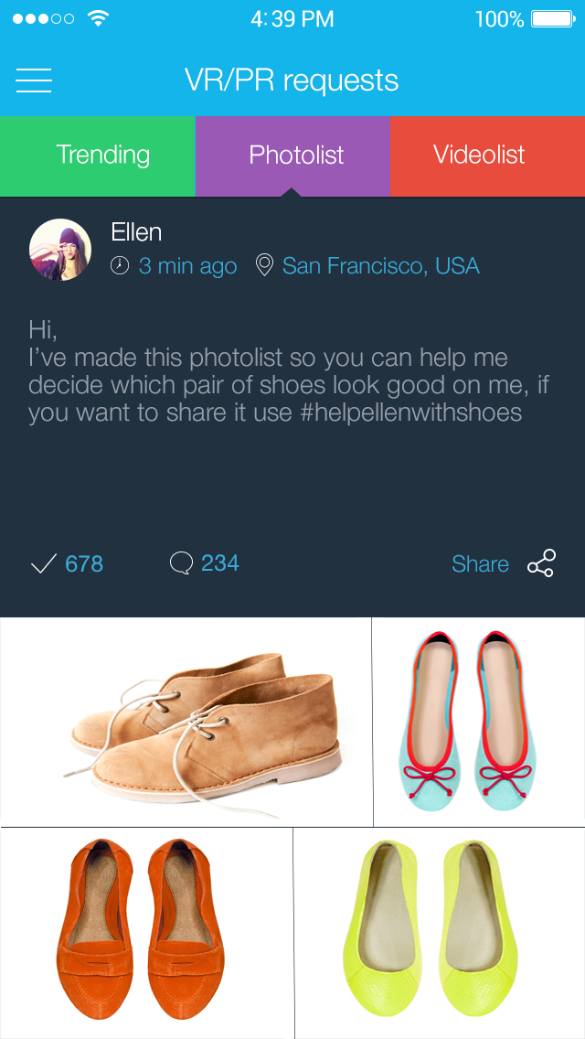Switch to the Trending tab

102,155
